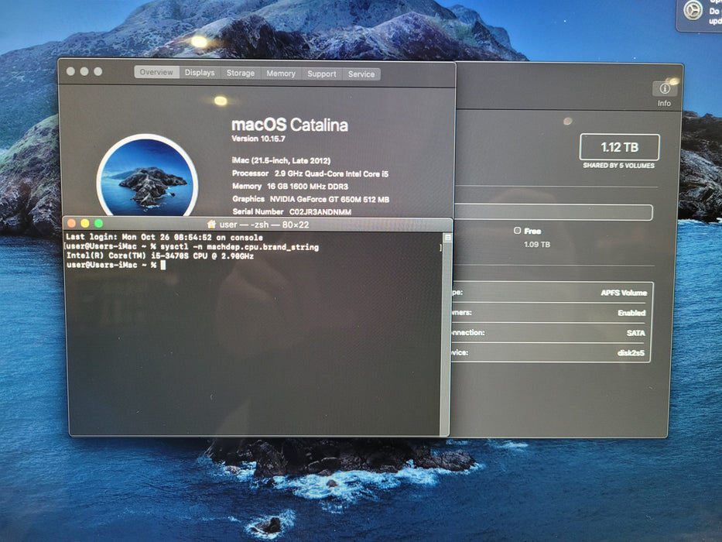
Task: Click the Software Update gear notification icon
Action: coord(693,10)
